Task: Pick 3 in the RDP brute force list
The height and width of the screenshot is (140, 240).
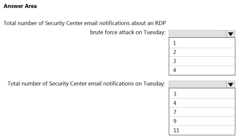Action: tap(202, 61)
